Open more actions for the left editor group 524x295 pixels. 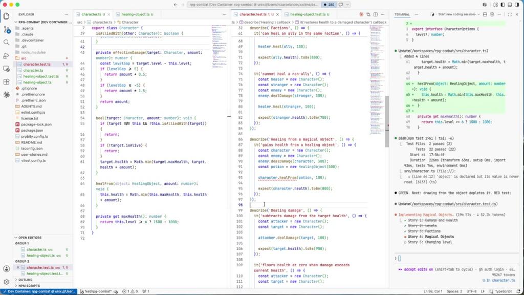tap(224, 14)
